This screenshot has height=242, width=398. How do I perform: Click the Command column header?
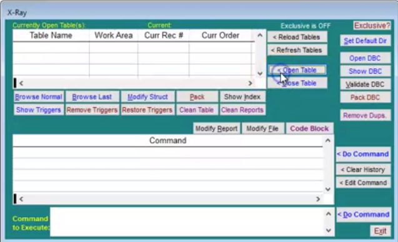167,140
